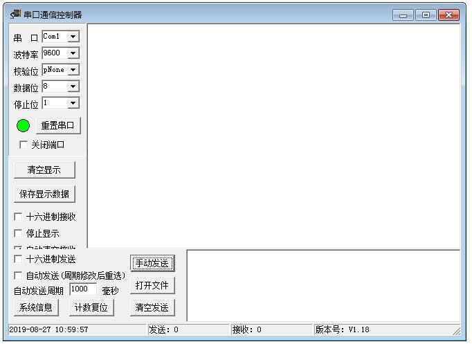
Task: Expand the 数据位 dropdown arrow
Action: pos(73,87)
